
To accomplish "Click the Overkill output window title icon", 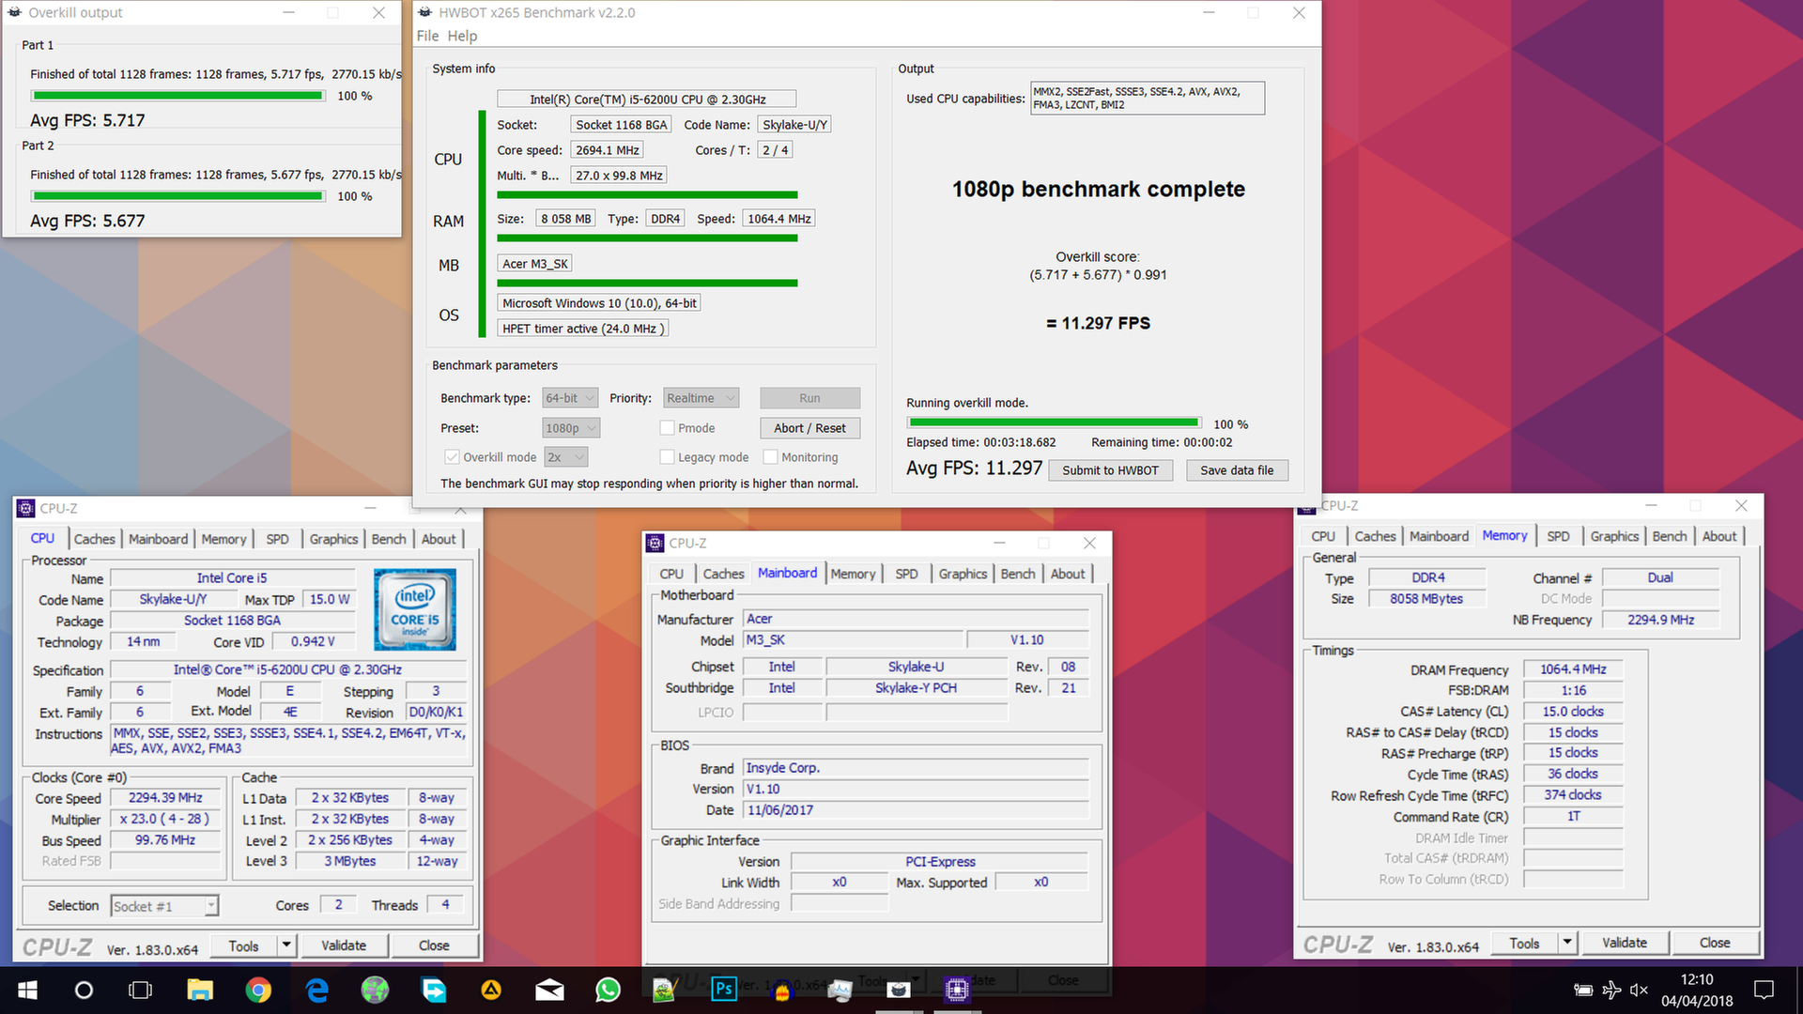I will 15,12.
